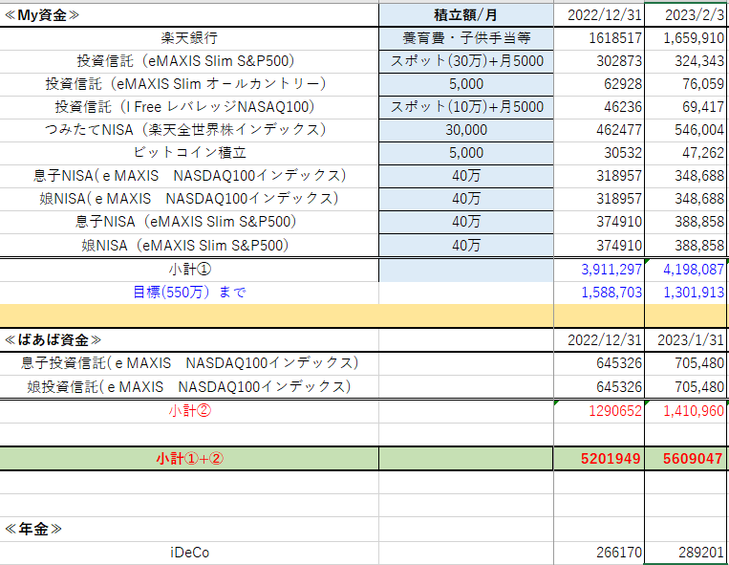Select the 楽天銀行 row label
This screenshot has height=565, width=729.
pyautogui.click(x=189, y=38)
